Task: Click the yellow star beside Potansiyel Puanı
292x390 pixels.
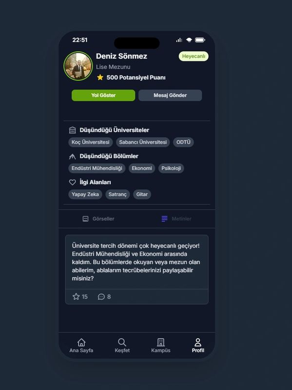Action: (100, 78)
